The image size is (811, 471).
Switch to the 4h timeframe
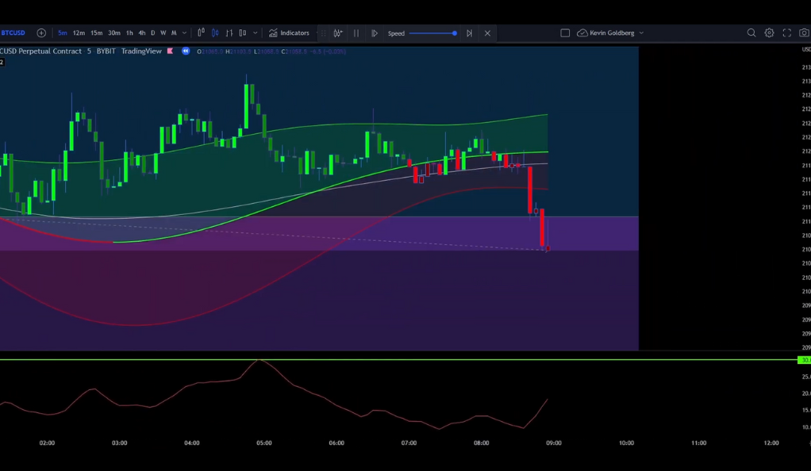click(142, 33)
